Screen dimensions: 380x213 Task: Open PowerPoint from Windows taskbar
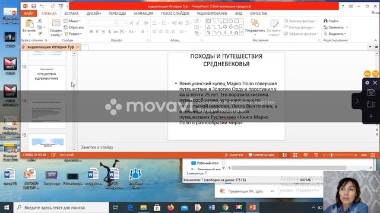252,207
